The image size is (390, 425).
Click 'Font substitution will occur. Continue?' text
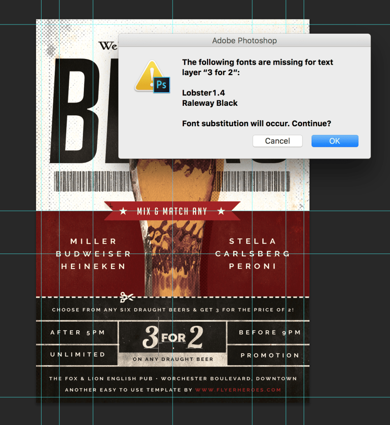256,123
